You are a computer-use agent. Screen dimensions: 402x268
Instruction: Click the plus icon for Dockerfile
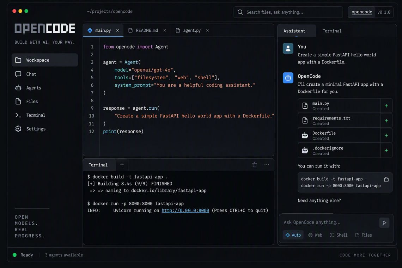(386, 135)
